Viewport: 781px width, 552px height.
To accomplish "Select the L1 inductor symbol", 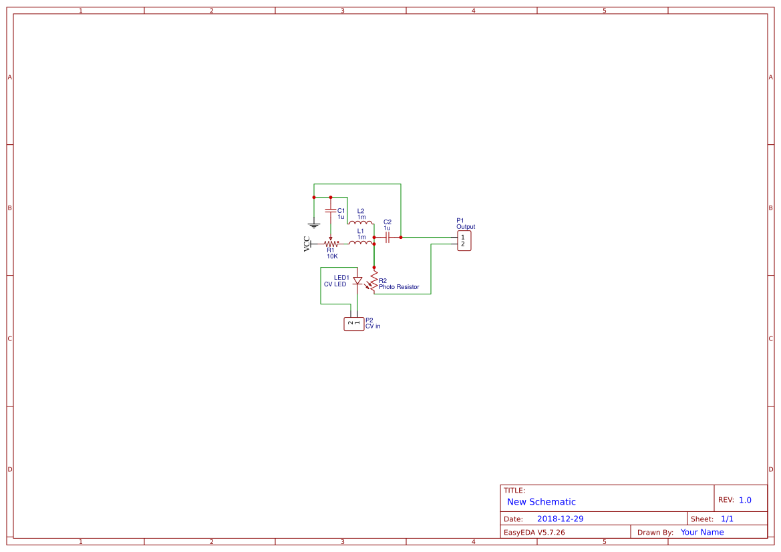I will point(362,242).
